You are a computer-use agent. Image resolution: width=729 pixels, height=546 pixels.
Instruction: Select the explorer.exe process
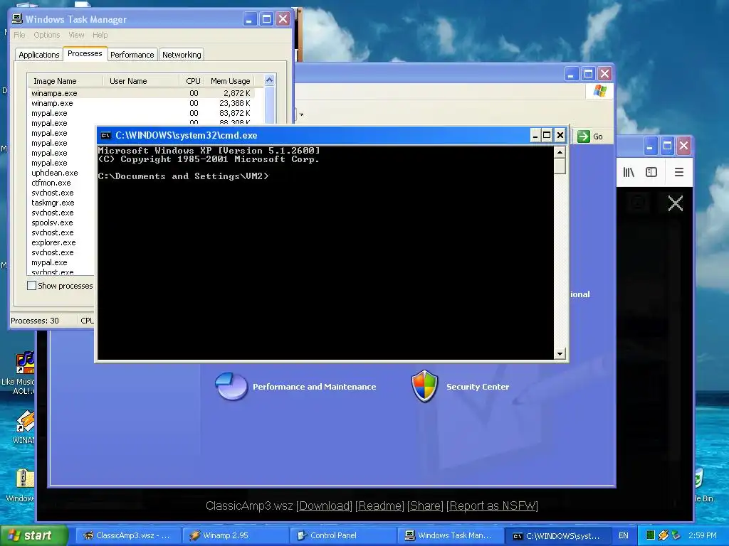(53, 242)
